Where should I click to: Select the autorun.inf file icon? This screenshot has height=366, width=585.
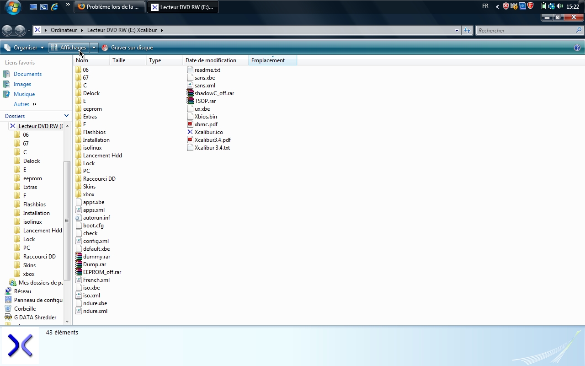point(79,218)
